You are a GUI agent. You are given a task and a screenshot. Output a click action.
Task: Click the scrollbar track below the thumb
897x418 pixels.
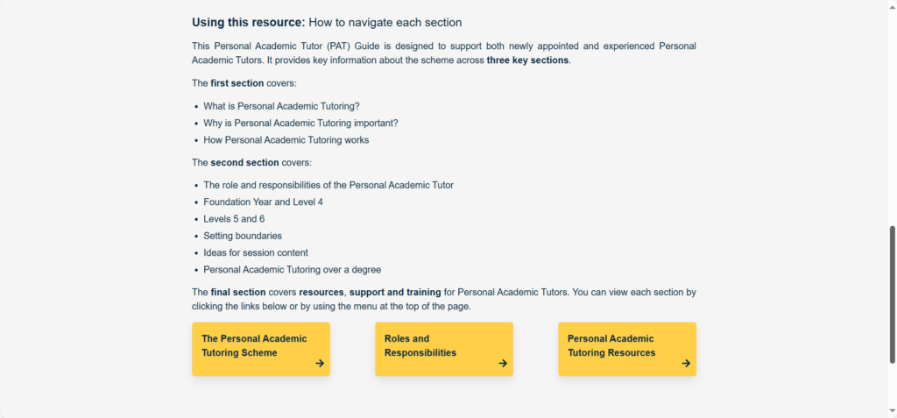(x=893, y=390)
